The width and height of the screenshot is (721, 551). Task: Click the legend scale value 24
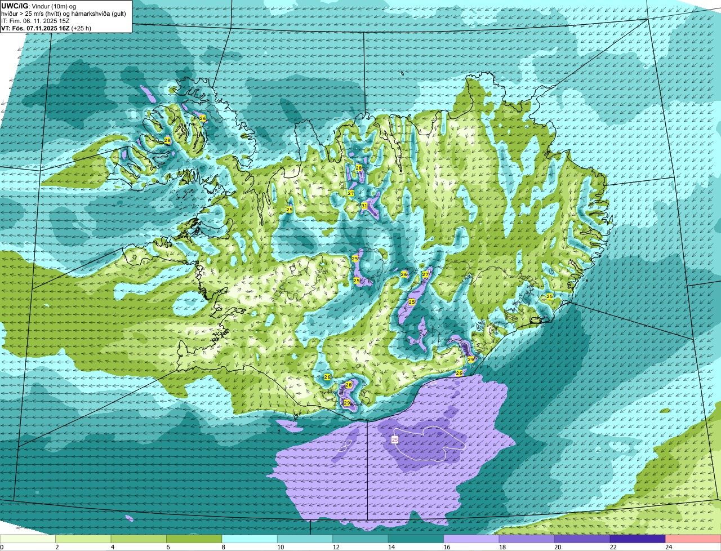[668, 547]
